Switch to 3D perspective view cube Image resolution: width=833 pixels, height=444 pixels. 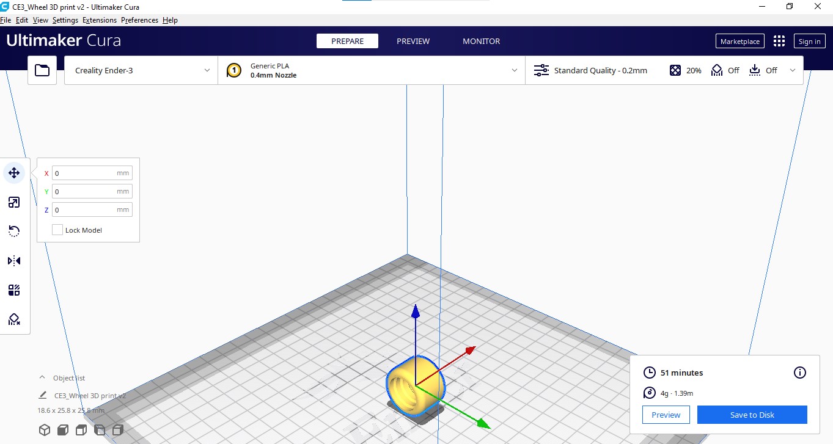[45, 430]
